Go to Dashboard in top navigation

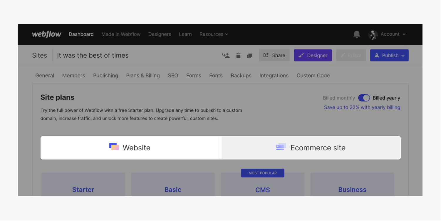tap(81, 34)
